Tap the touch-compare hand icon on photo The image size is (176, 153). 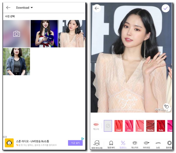coord(167,107)
